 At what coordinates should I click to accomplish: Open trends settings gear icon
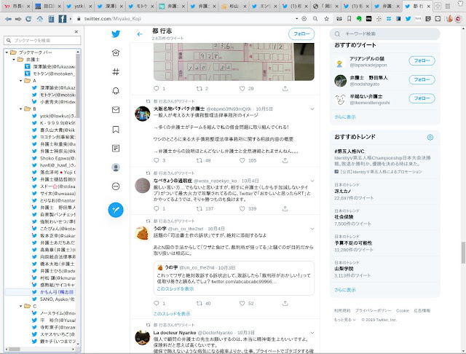430,138
